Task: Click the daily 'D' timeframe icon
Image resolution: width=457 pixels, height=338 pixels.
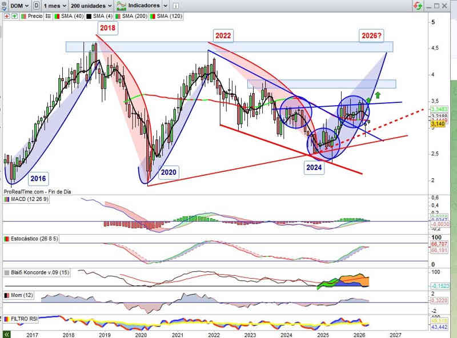Action: (37, 5)
